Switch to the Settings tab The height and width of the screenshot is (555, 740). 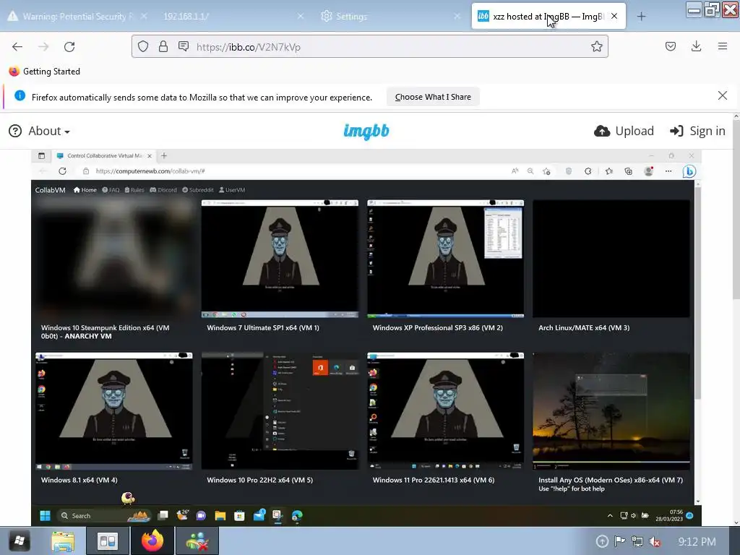(390, 17)
